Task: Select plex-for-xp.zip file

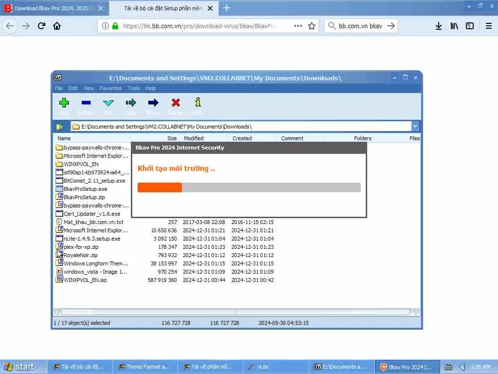Action: coord(77,247)
